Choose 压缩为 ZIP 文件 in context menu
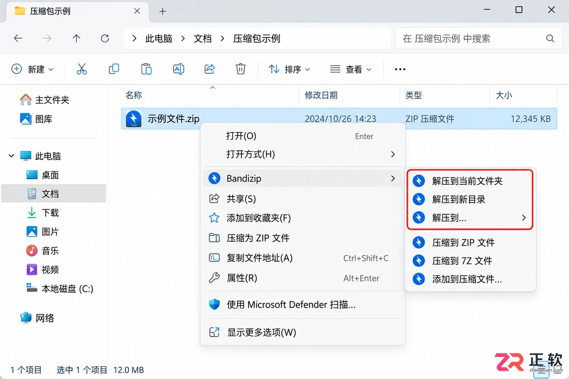 coord(302,238)
